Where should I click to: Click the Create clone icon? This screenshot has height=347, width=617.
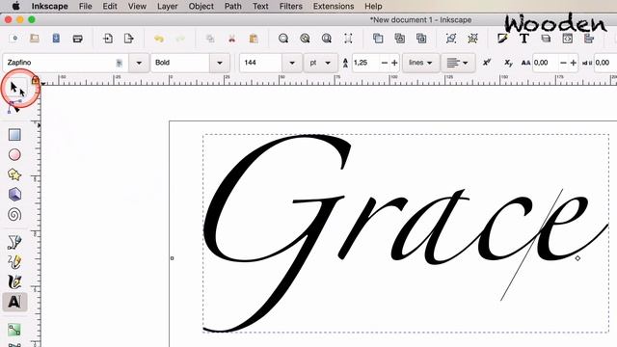pyautogui.click(x=399, y=39)
